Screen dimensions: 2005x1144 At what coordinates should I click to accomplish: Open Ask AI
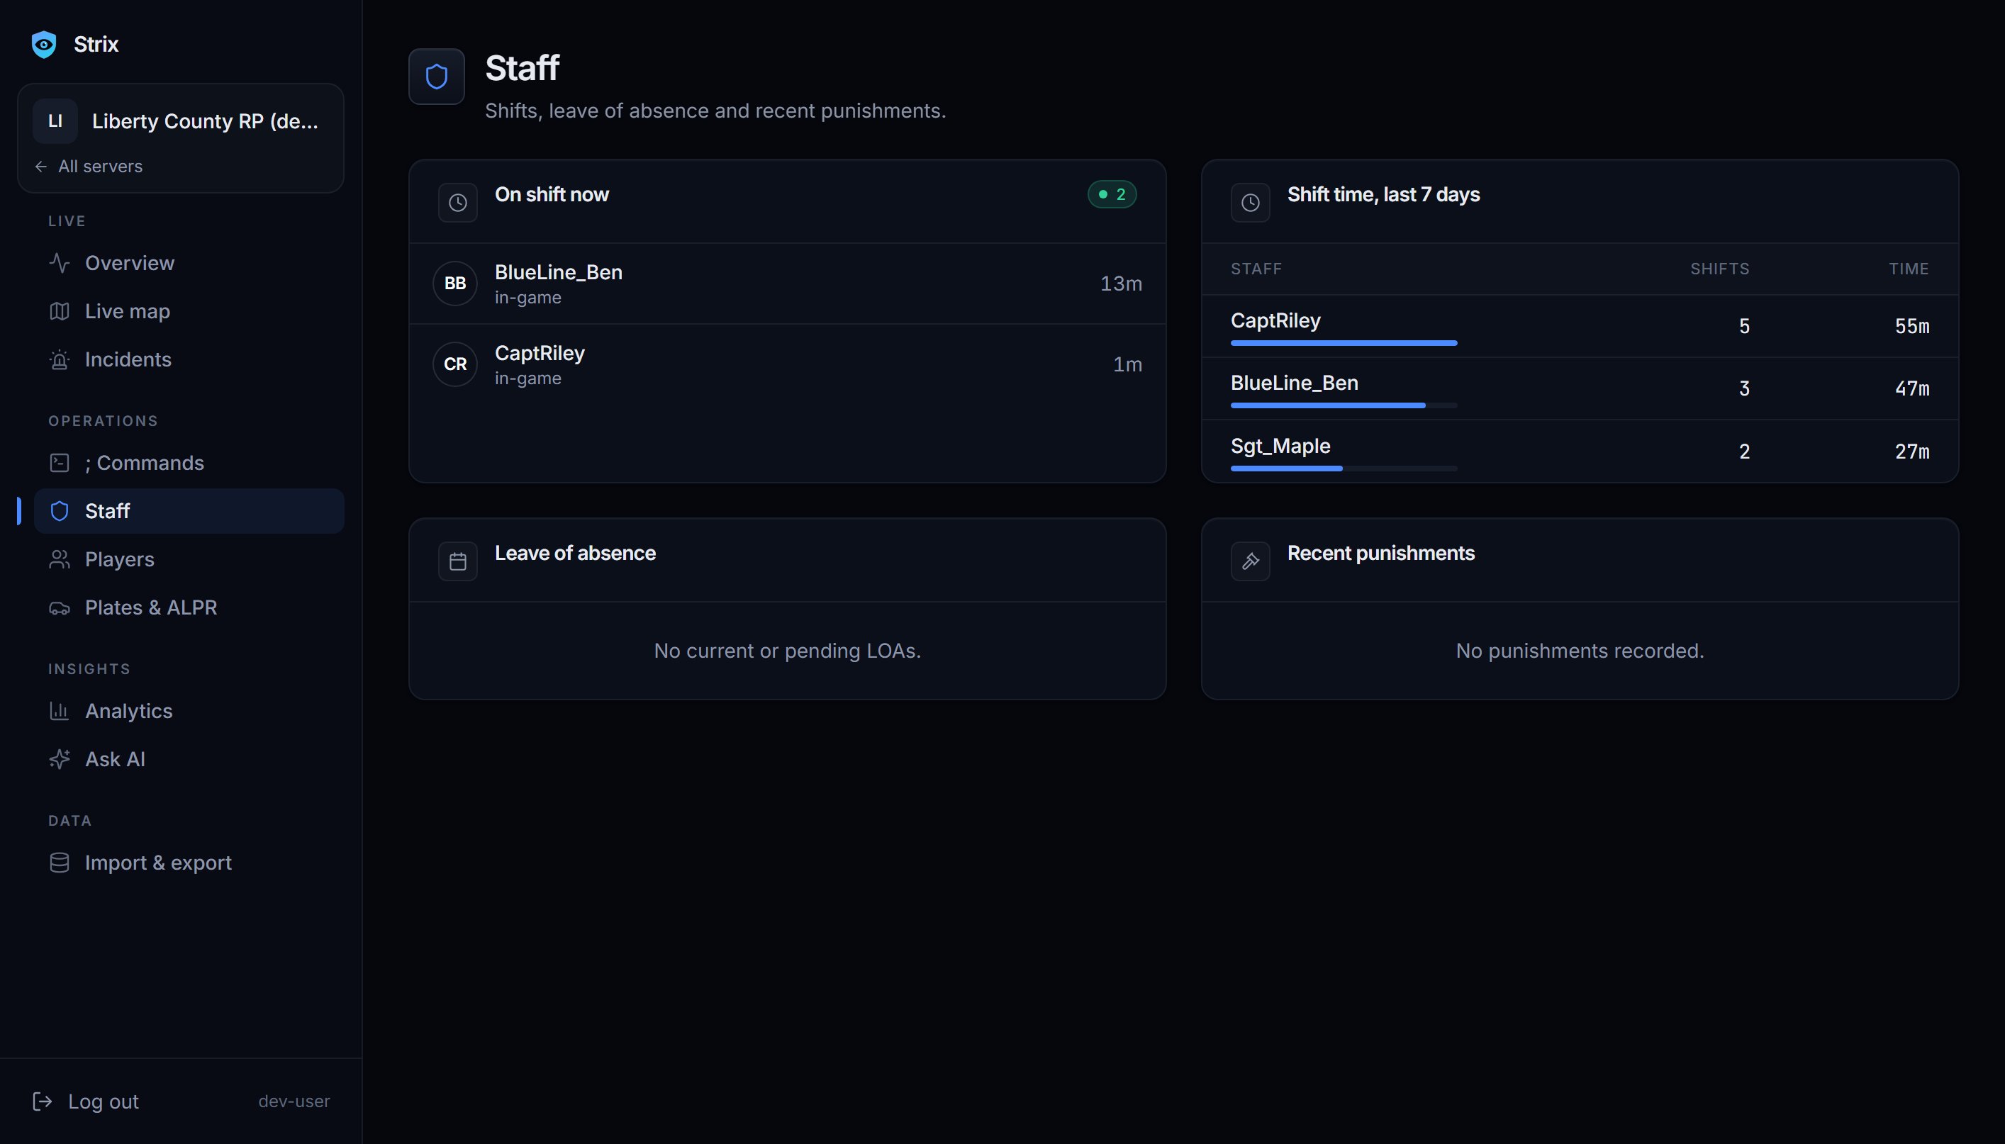(x=189, y=759)
